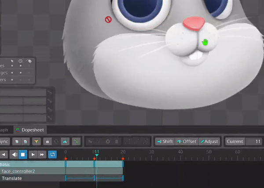
Task: Click the Sync button
Action: pos(5,141)
